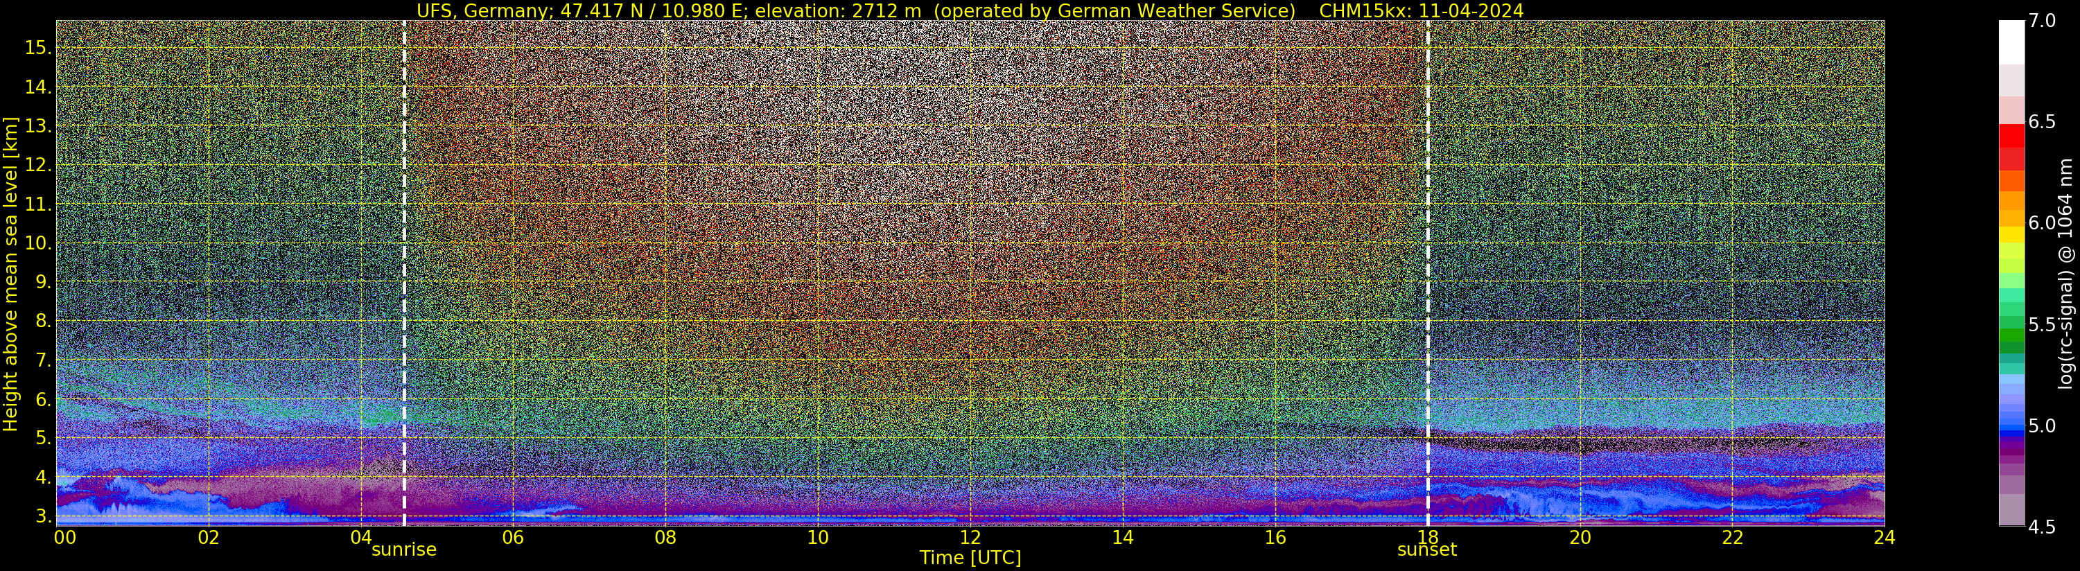The width and height of the screenshot is (2080, 571).
Task: Click the time tick label 20
Action: [1580, 537]
